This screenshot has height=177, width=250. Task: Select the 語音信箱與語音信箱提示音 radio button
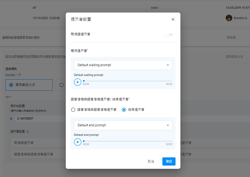(x=73, y=110)
